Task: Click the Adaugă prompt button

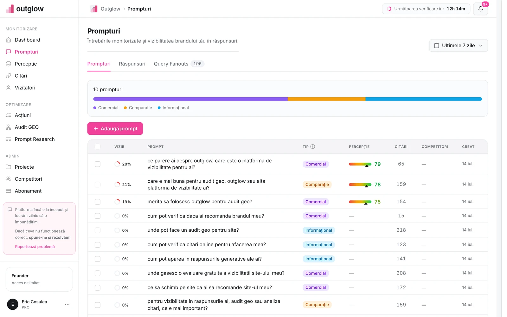Action: coord(115,129)
